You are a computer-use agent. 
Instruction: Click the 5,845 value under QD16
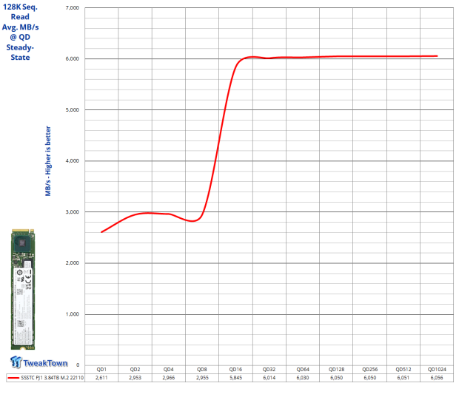click(235, 378)
